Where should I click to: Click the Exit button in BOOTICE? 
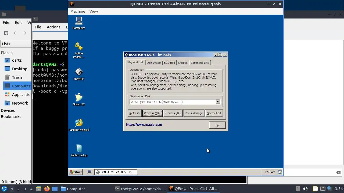coord(217,125)
